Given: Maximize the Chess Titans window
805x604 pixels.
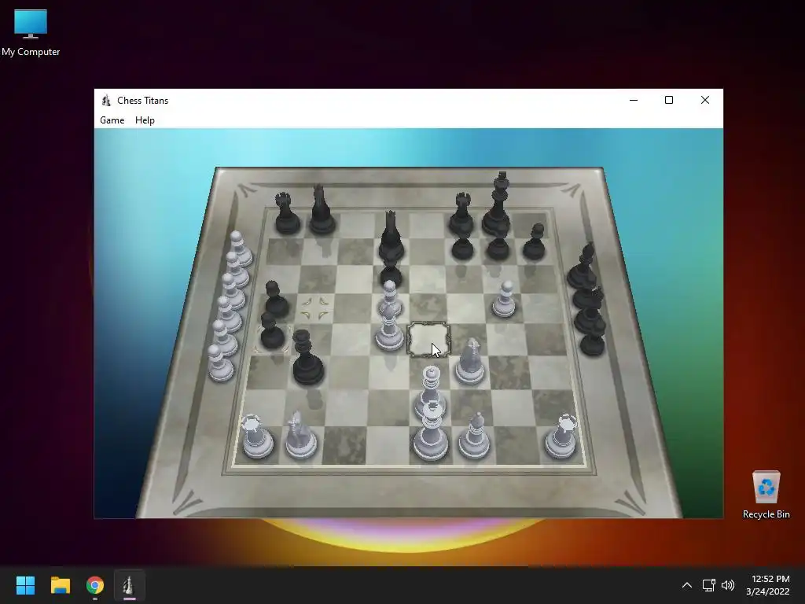Looking at the screenshot, I should 669,100.
